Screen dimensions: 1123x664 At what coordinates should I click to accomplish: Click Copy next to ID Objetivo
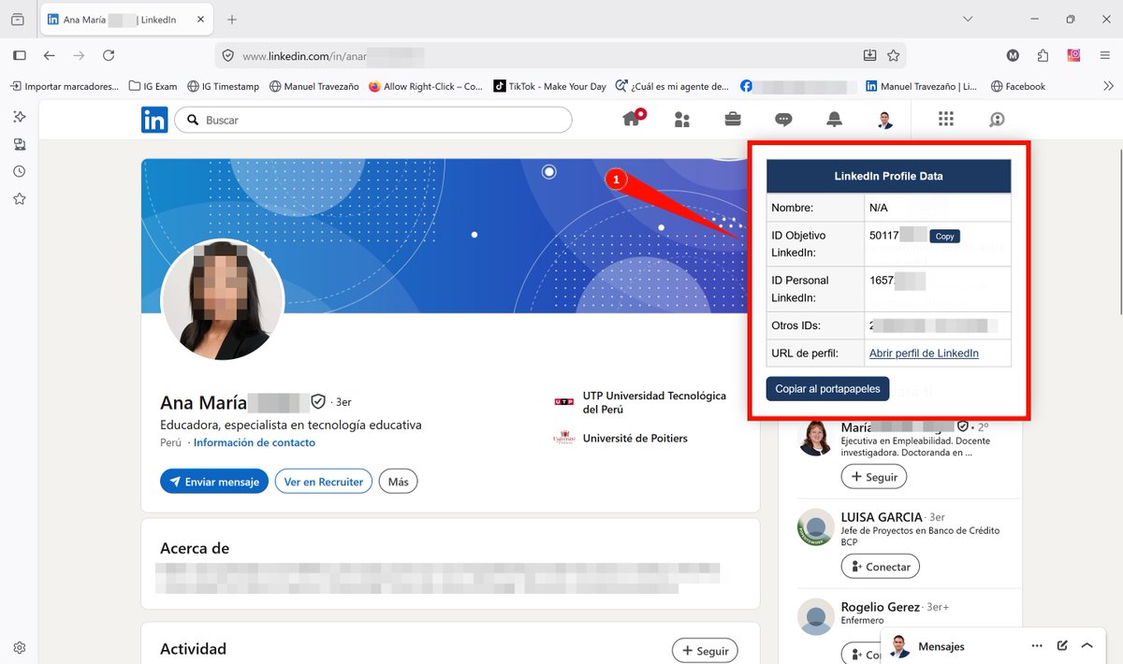pos(944,237)
